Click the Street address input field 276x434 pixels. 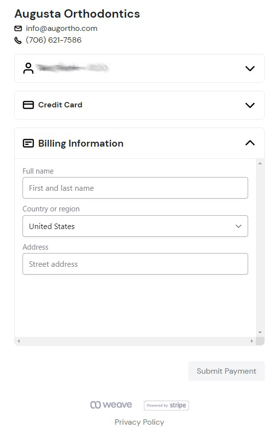[135, 264]
